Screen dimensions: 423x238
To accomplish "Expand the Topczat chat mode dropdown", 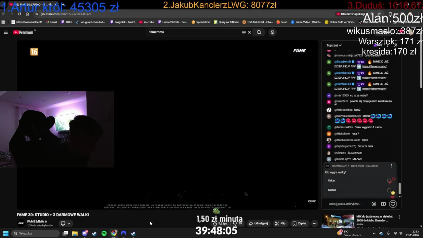I will pyautogui.click(x=334, y=45).
